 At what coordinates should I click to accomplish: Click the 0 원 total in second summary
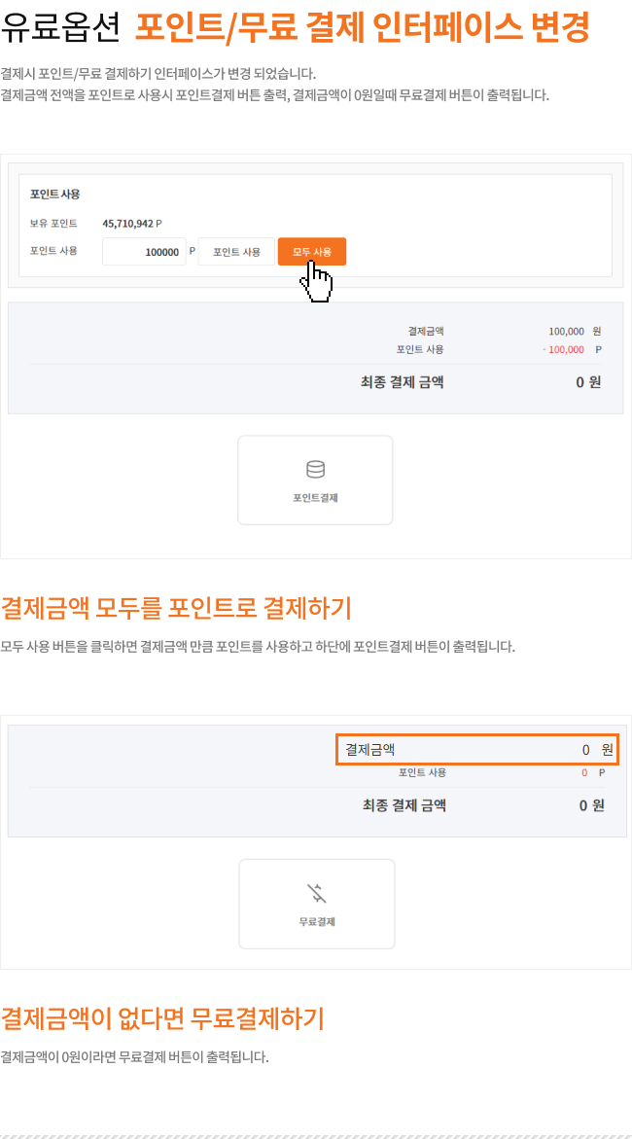coord(591,805)
